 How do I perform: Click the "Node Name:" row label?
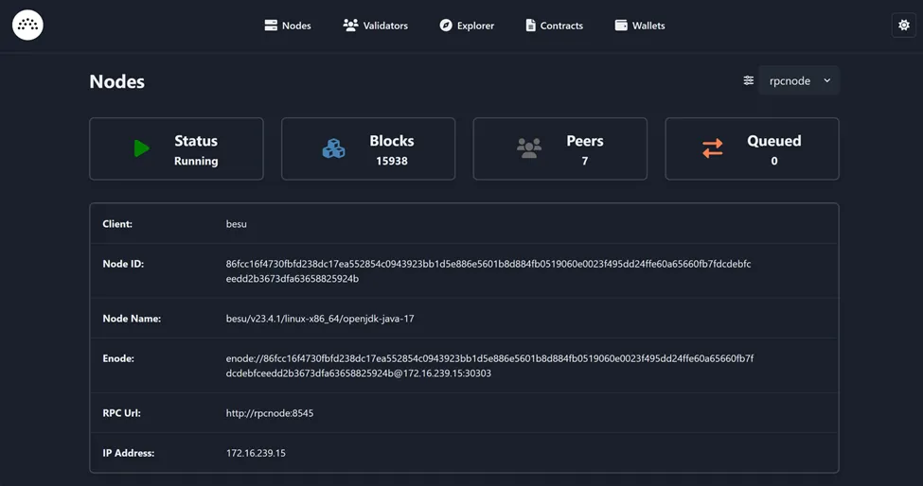click(x=132, y=319)
